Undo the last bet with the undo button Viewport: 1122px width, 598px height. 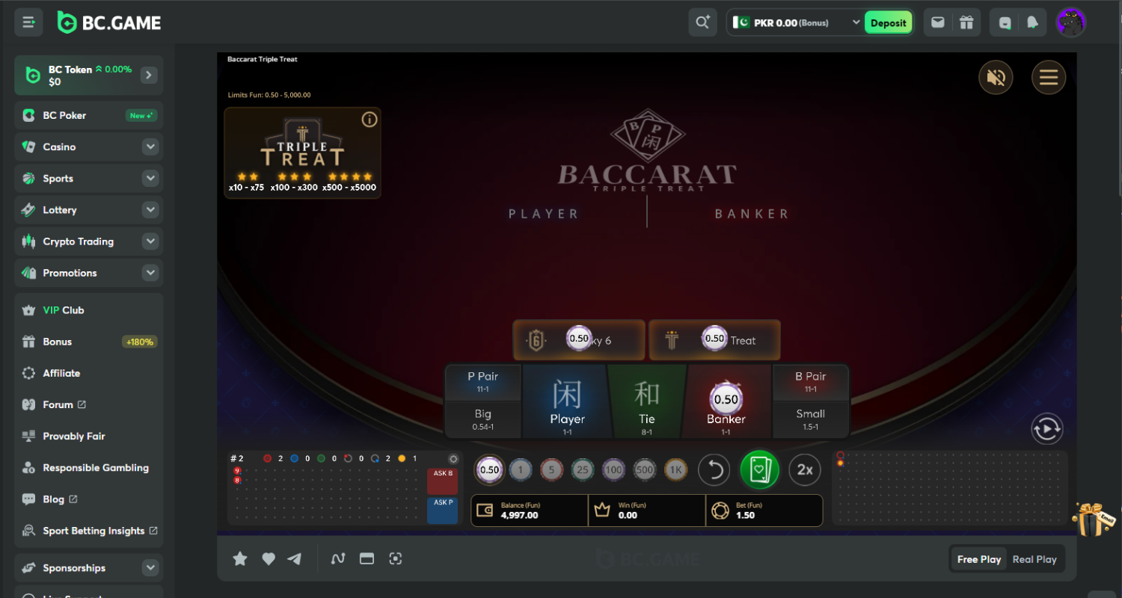click(x=714, y=470)
